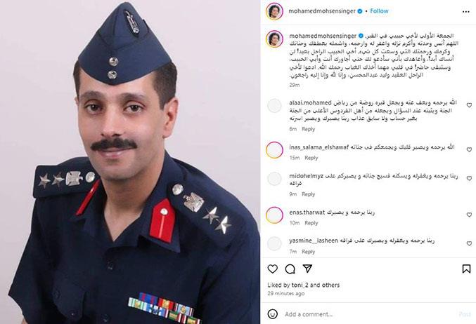Image resolution: width=476 pixels, height=324 pixels.
Task: Share post via paper plane icon
Action: coord(307,269)
